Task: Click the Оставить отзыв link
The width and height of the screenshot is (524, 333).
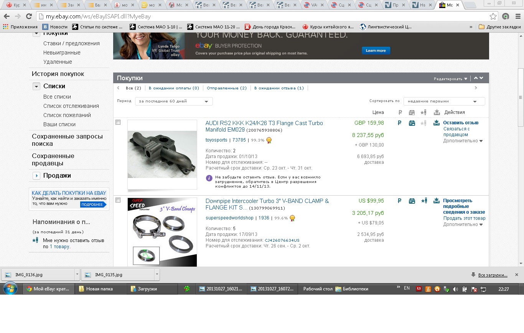Action: (x=461, y=123)
